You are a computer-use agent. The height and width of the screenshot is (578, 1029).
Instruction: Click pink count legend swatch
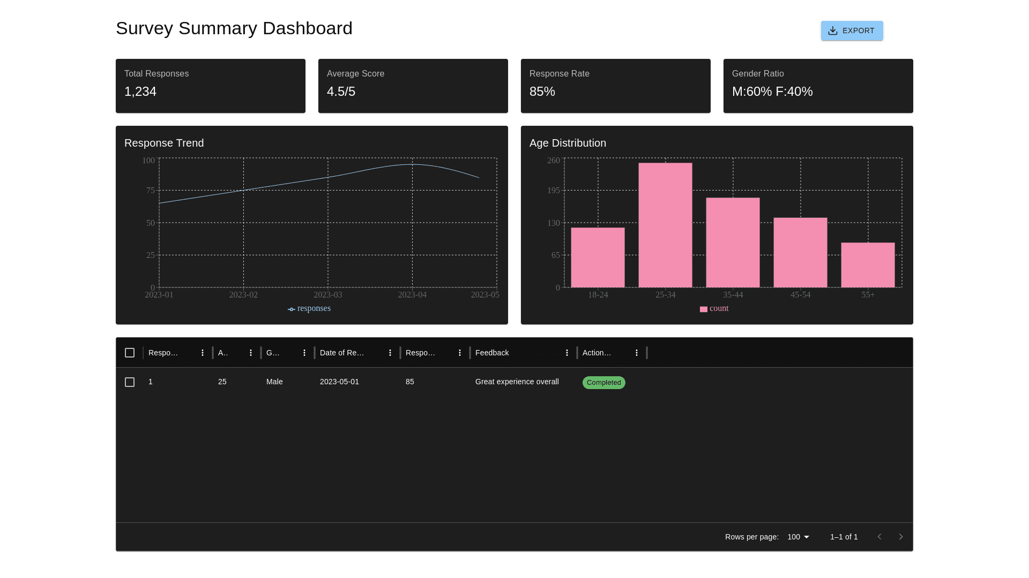pyautogui.click(x=704, y=309)
